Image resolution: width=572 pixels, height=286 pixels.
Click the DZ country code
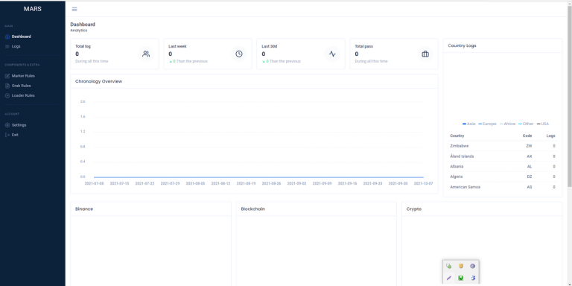coord(530,177)
